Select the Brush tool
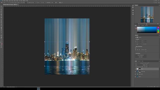 tap(1, 19)
